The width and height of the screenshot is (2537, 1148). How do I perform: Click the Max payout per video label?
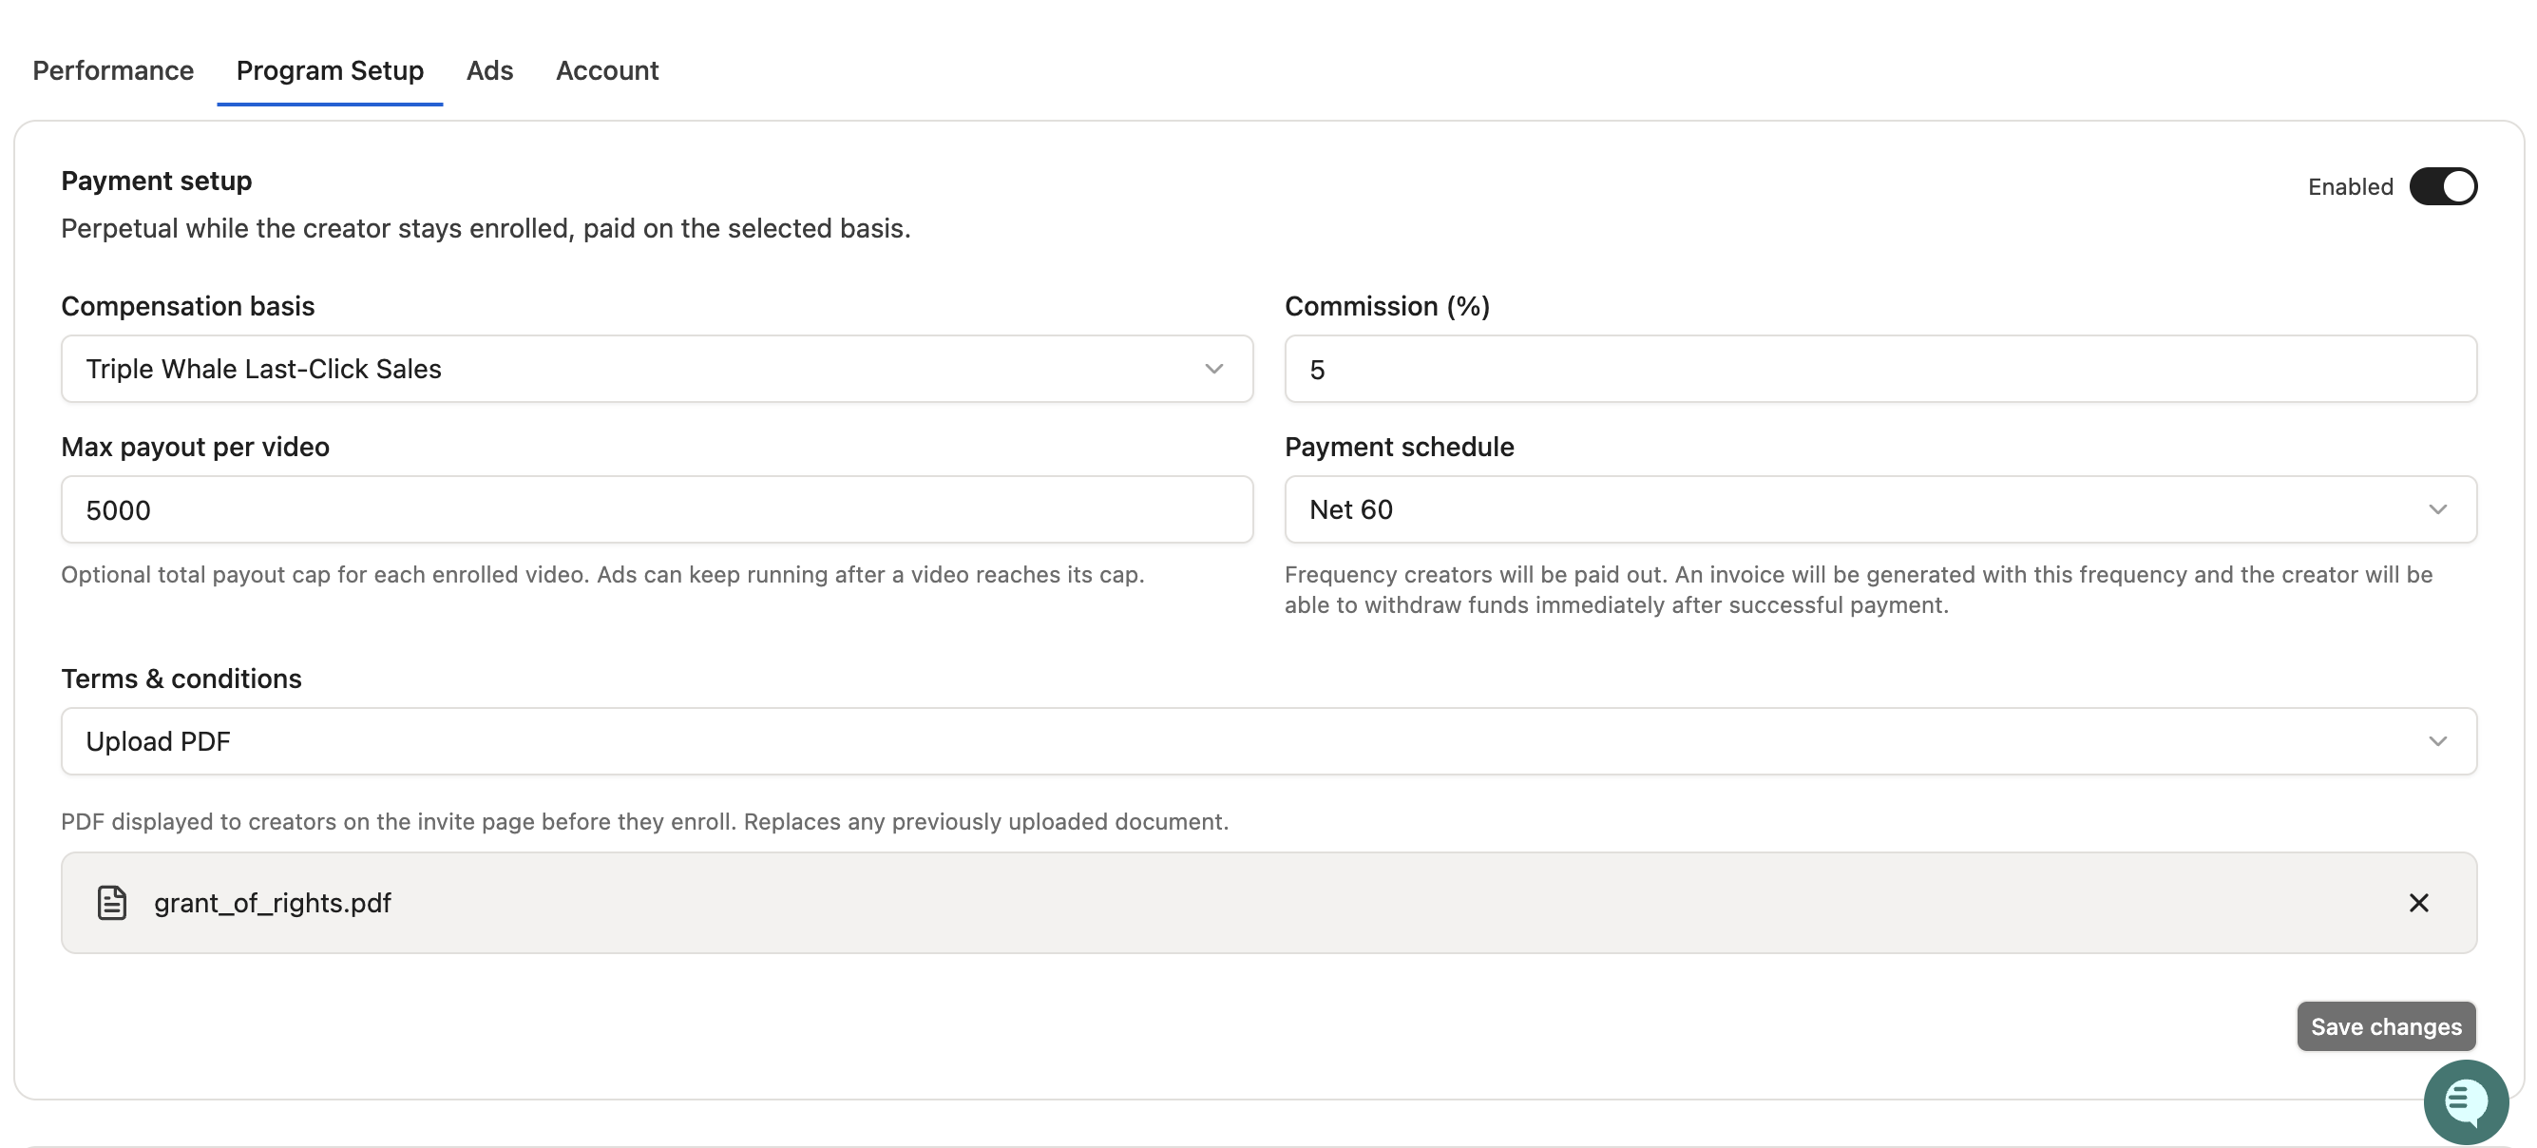coord(195,448)
